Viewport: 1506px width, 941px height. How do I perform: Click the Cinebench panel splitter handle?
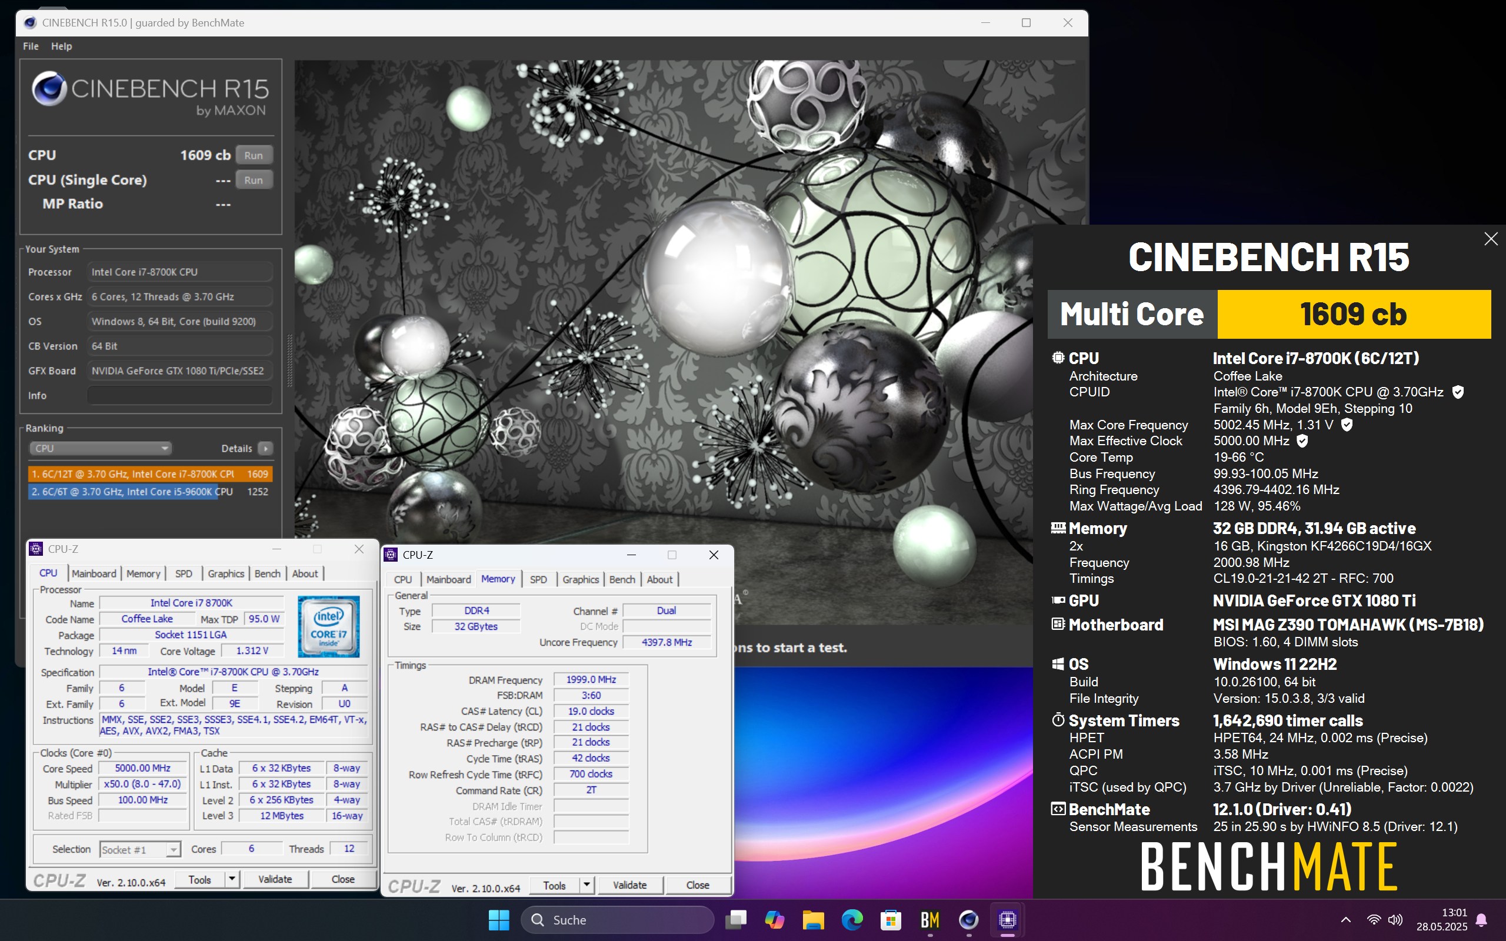pyautogui.click(x=289, y=361)
